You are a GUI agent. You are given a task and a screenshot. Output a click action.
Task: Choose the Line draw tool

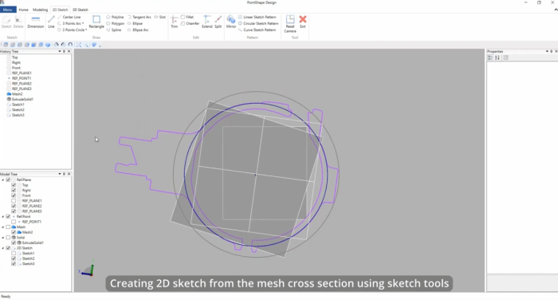pos(51,22)
